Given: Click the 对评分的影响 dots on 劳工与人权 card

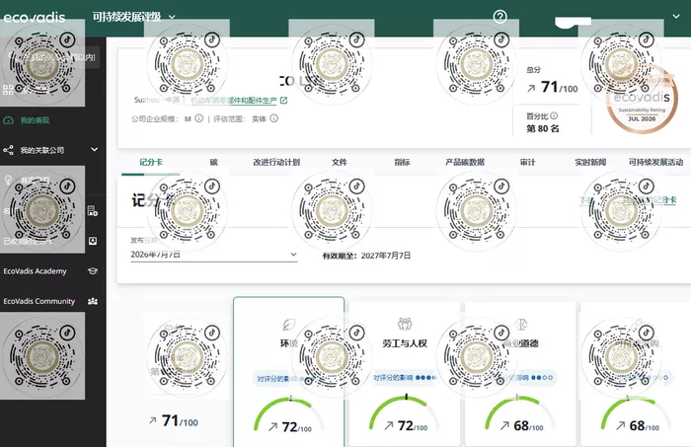Looking at the screenshot, I should tap(425, 377).
